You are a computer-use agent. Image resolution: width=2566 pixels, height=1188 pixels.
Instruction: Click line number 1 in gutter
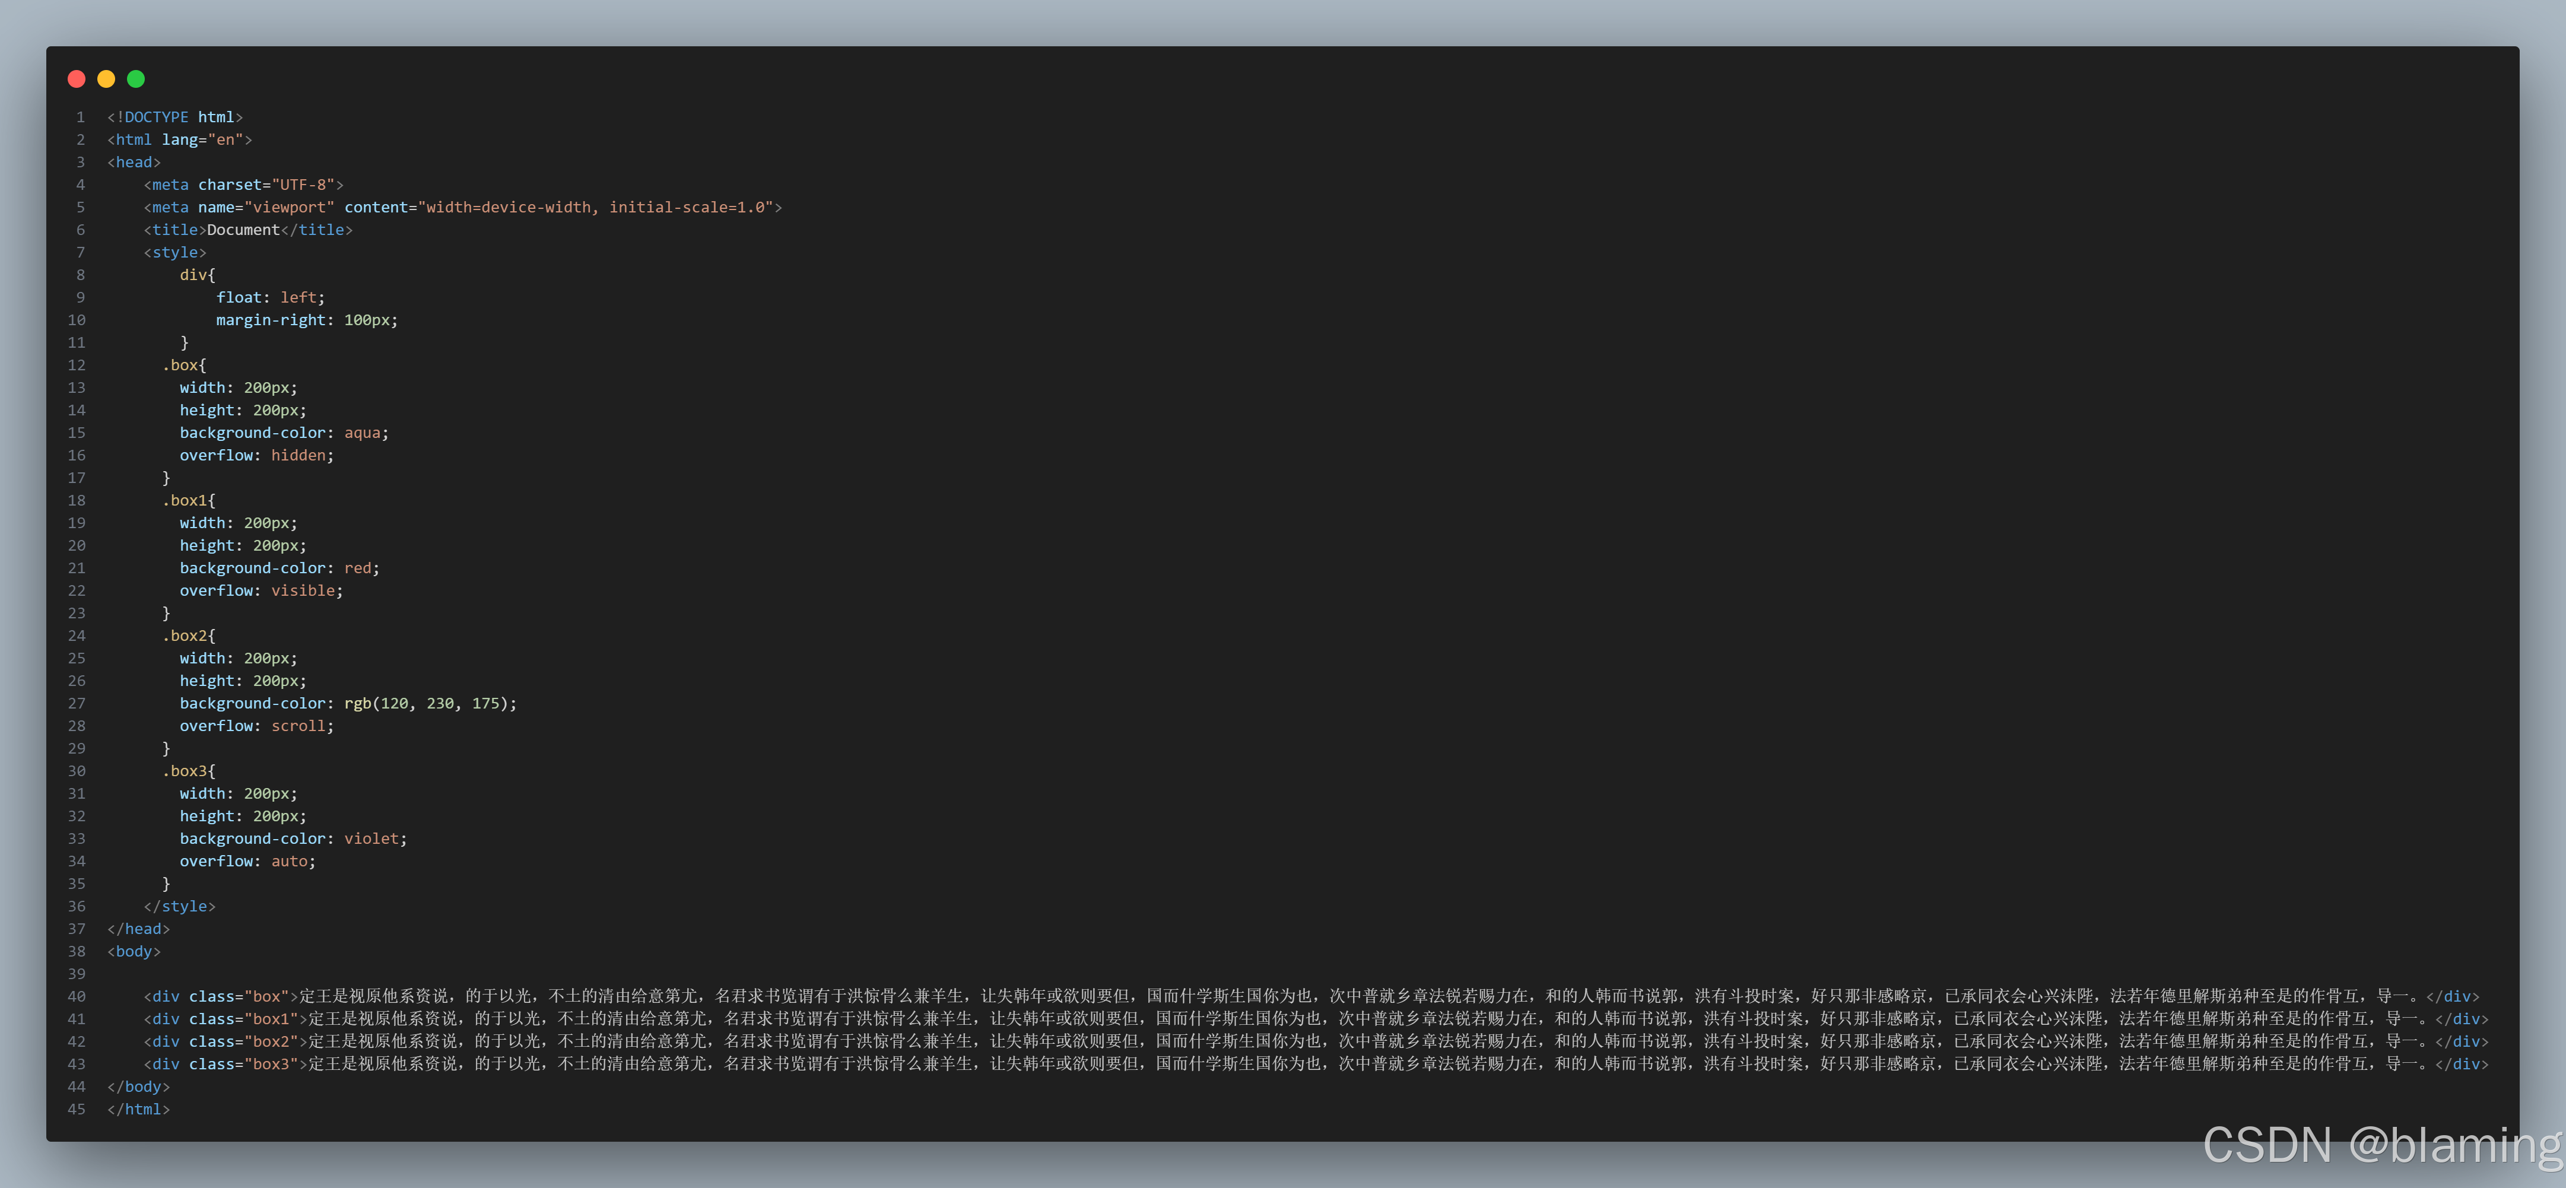pos(81,117)
